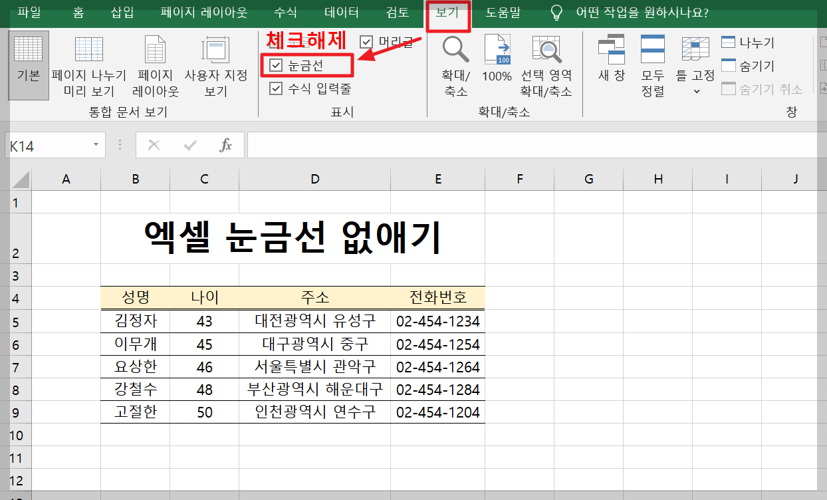Open 사용자 지정 보기 (Custom Views)

(x=214, y=64)
